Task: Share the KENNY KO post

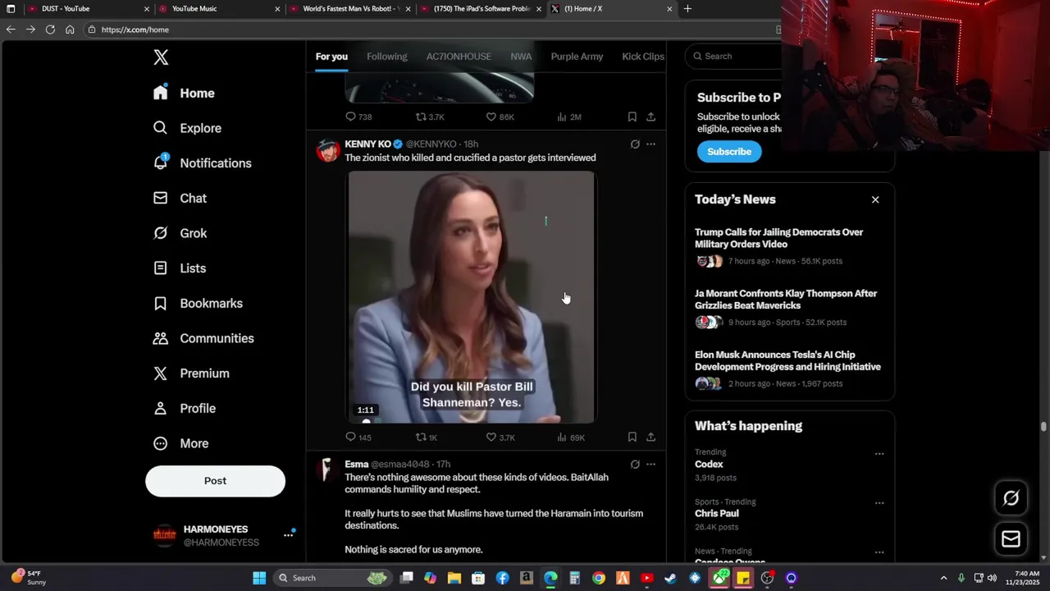Action: pos(651,438)
